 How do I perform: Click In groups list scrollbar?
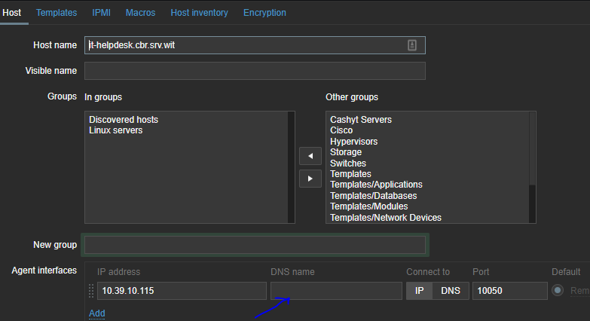pos(291,167)
